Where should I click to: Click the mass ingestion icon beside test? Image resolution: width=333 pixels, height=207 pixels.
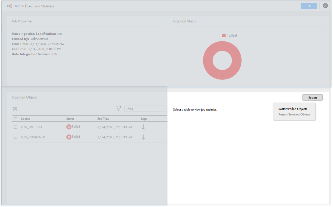coord(9,6)
